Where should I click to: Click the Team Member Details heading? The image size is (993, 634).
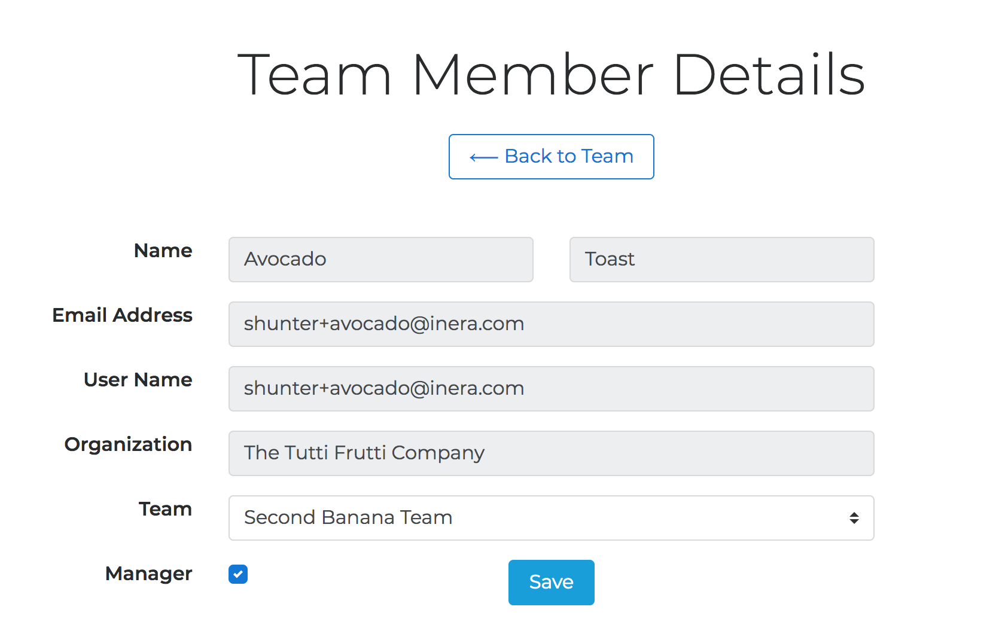pos(551,75)
